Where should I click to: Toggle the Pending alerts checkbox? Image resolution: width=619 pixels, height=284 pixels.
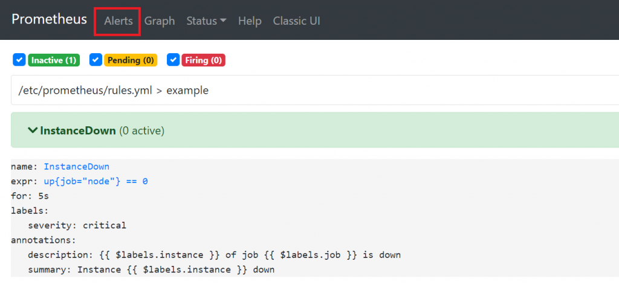pos(96,60)
